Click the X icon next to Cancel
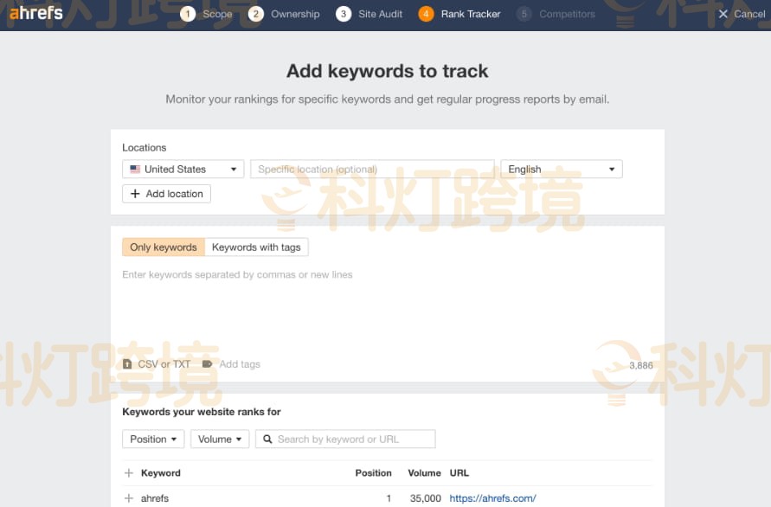 (723, 14)
